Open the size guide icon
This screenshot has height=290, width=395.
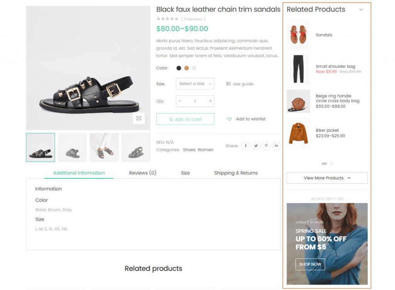[228, 84]
